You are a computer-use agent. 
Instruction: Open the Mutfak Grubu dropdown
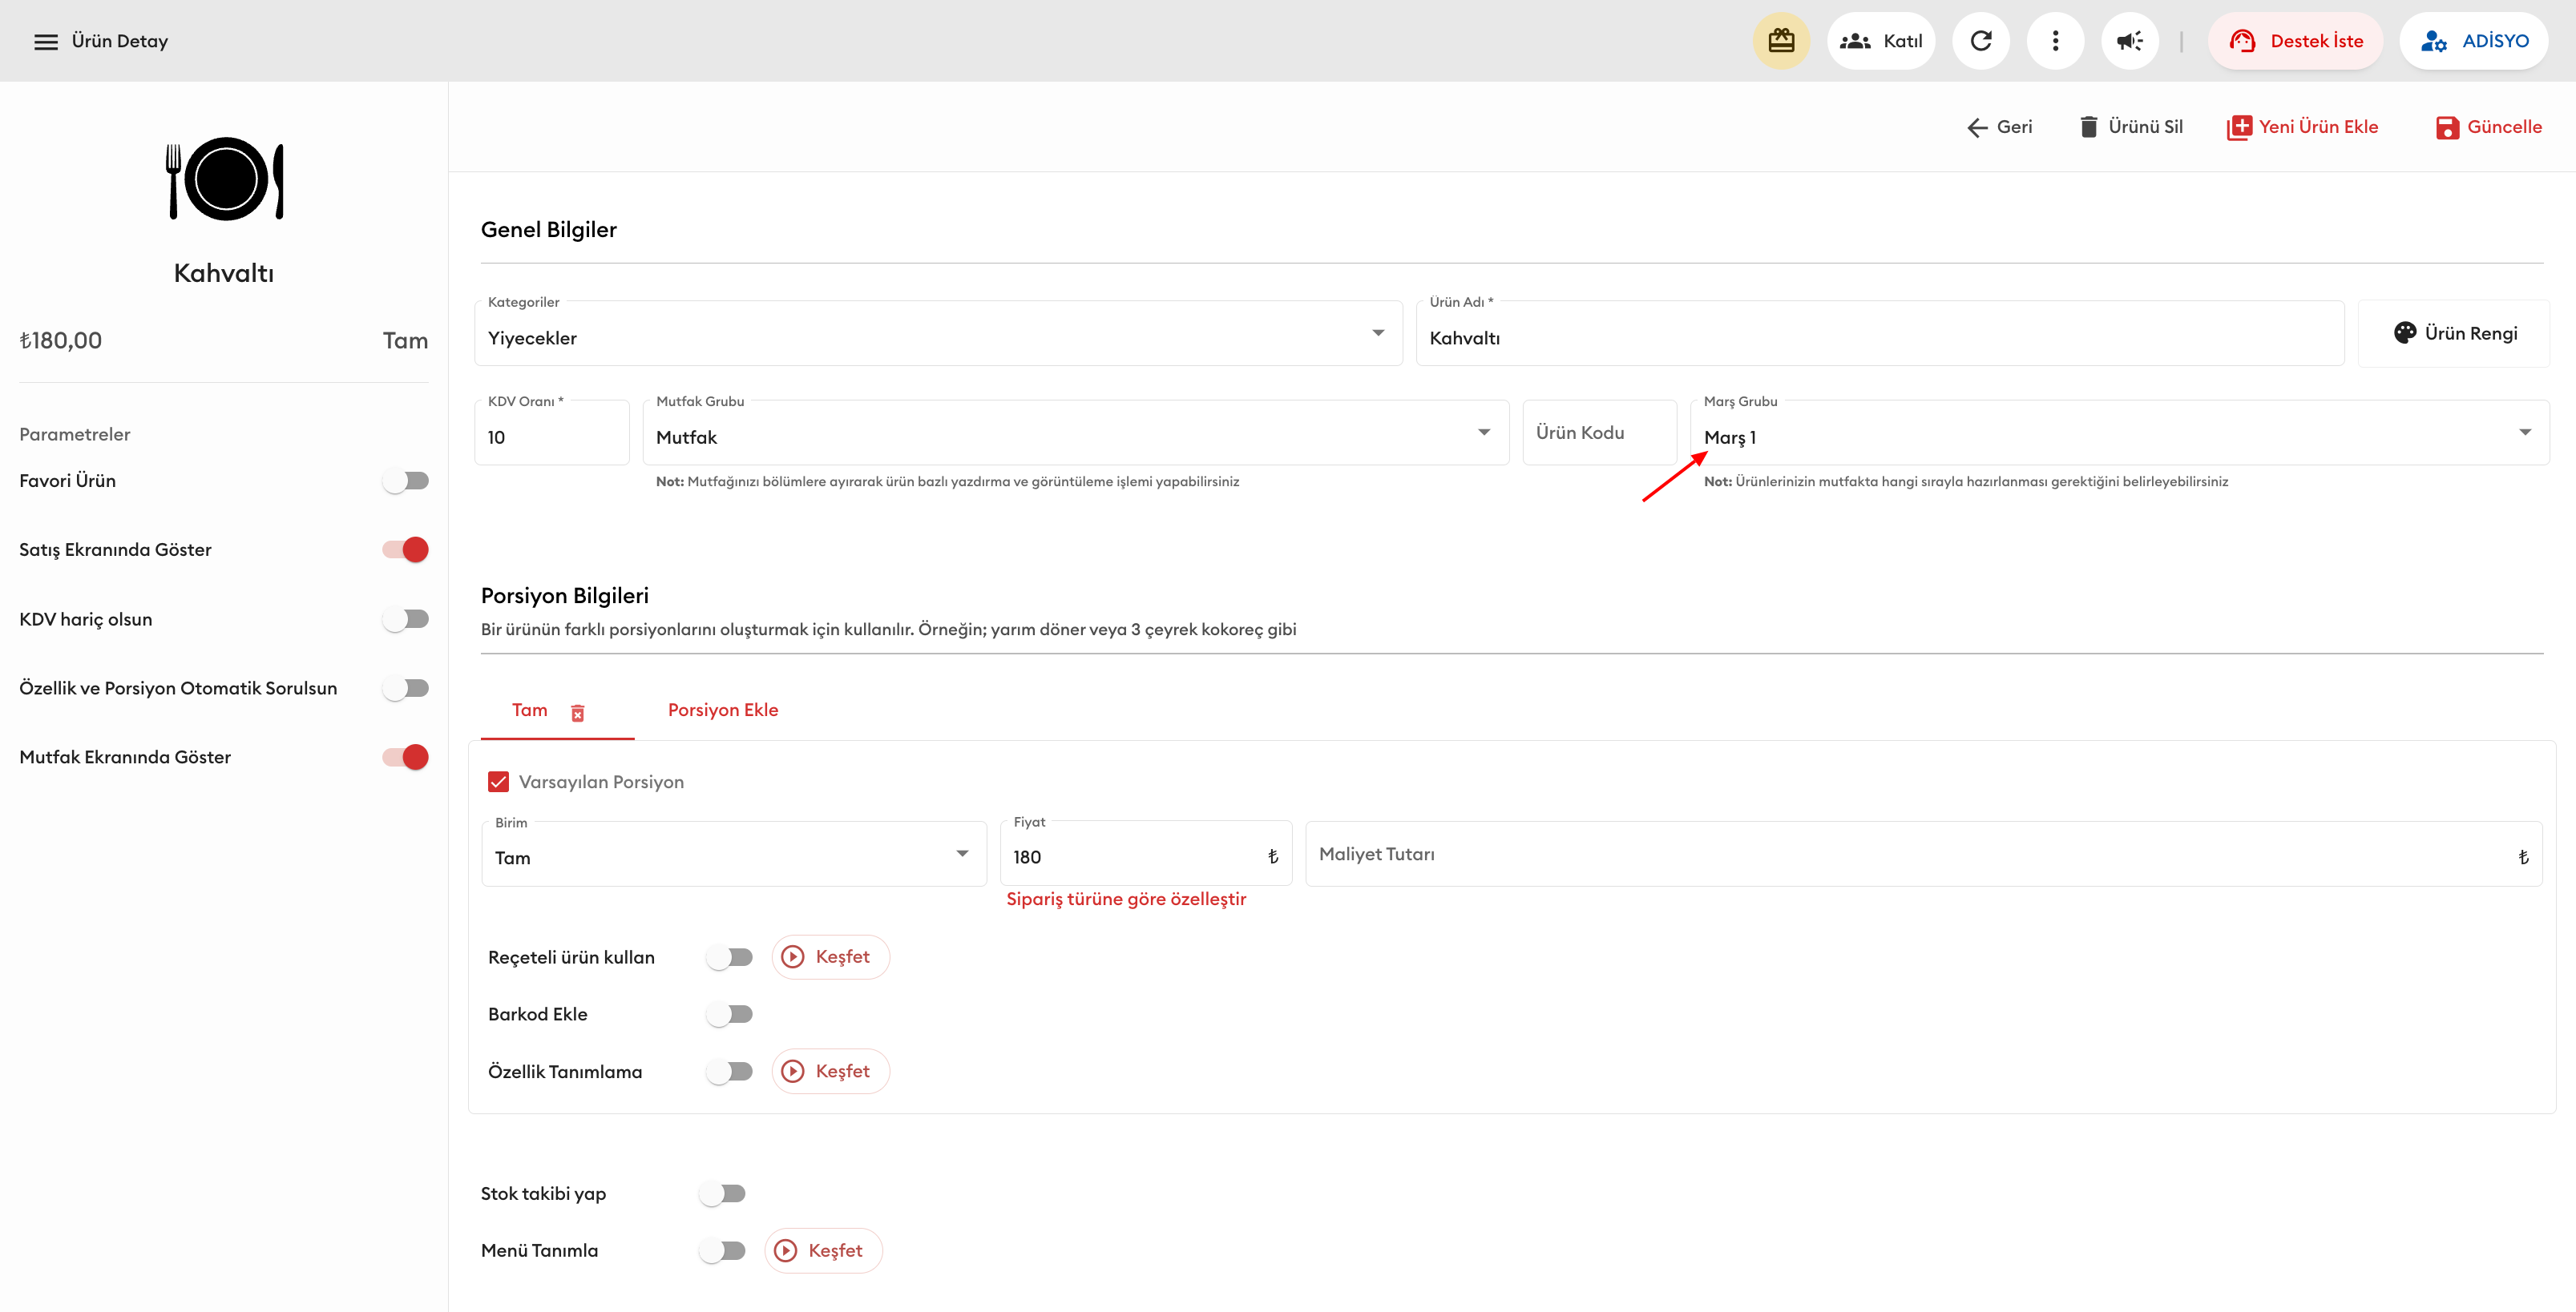coord(1076,433)
